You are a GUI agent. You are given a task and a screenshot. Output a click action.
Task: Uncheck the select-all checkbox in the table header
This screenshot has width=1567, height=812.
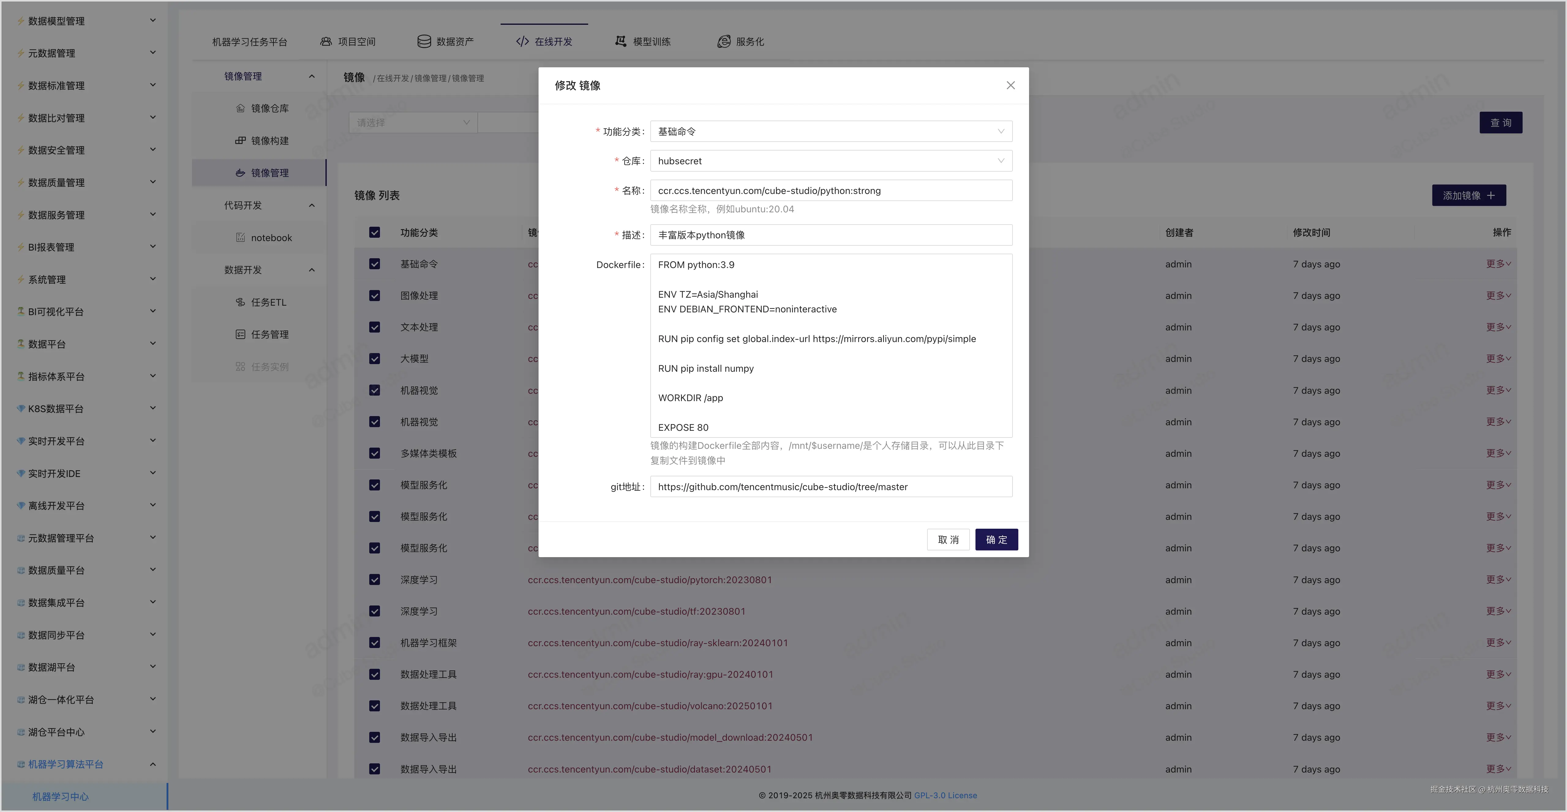pos(374,232)
